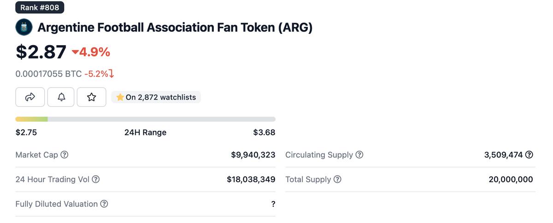Click the $2.87 price value
The height and width of the screenshot is (223, 553).
click(x=41, y=52)
